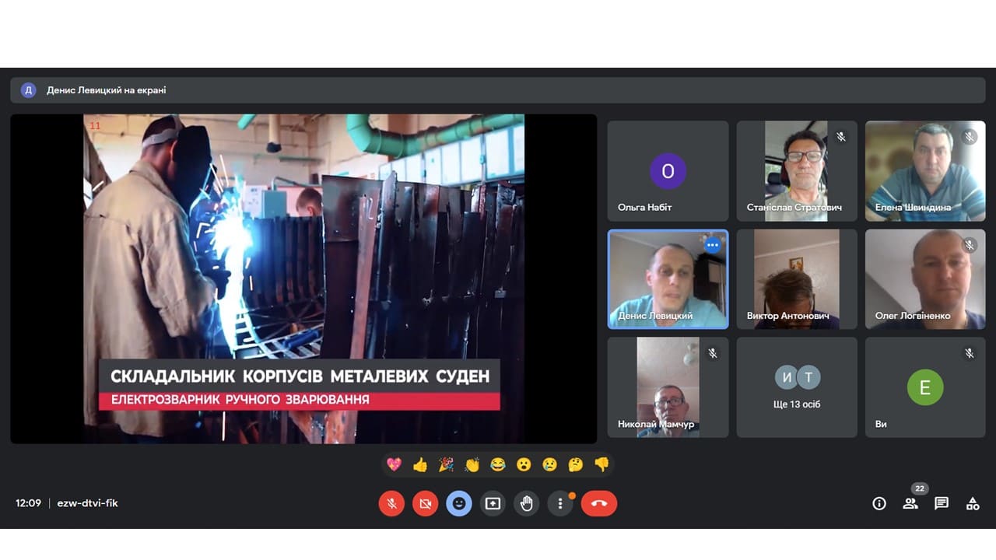Click the muted mic icon on Ви tile
This screenshot has width=996, height=560.
[x=970, y=353]
